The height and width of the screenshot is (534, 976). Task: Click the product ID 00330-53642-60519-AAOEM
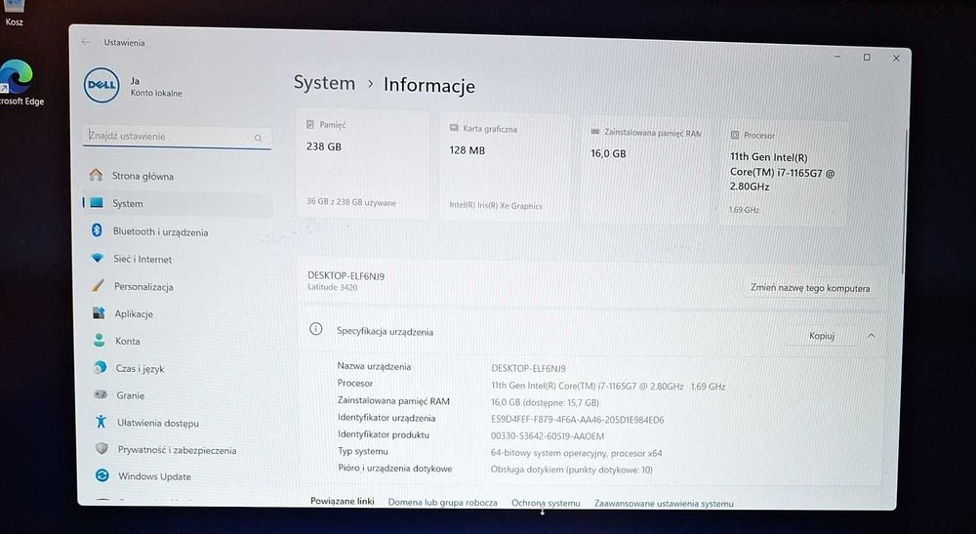548,436
